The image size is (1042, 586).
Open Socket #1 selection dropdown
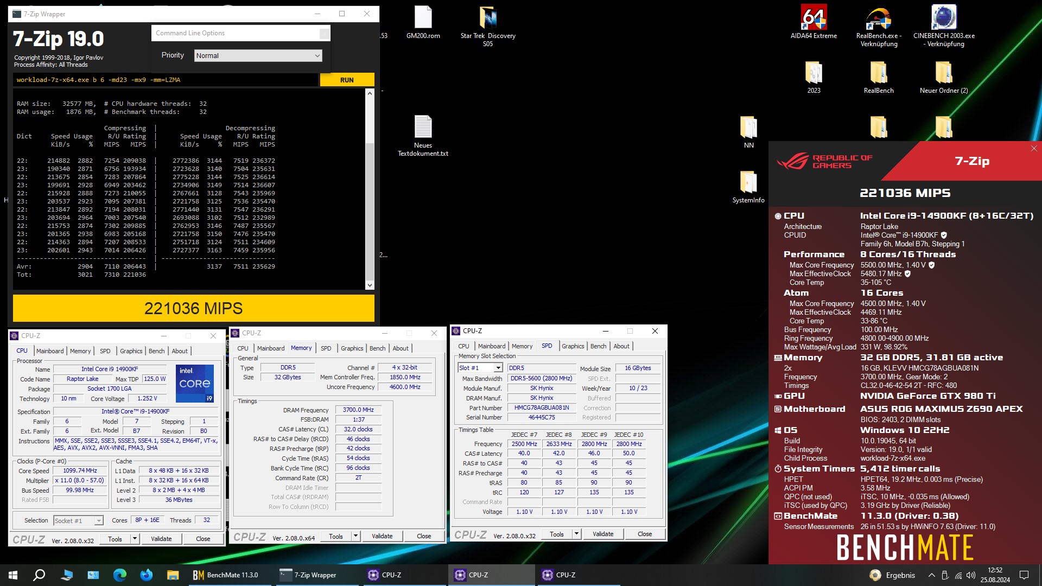[78, 520]
